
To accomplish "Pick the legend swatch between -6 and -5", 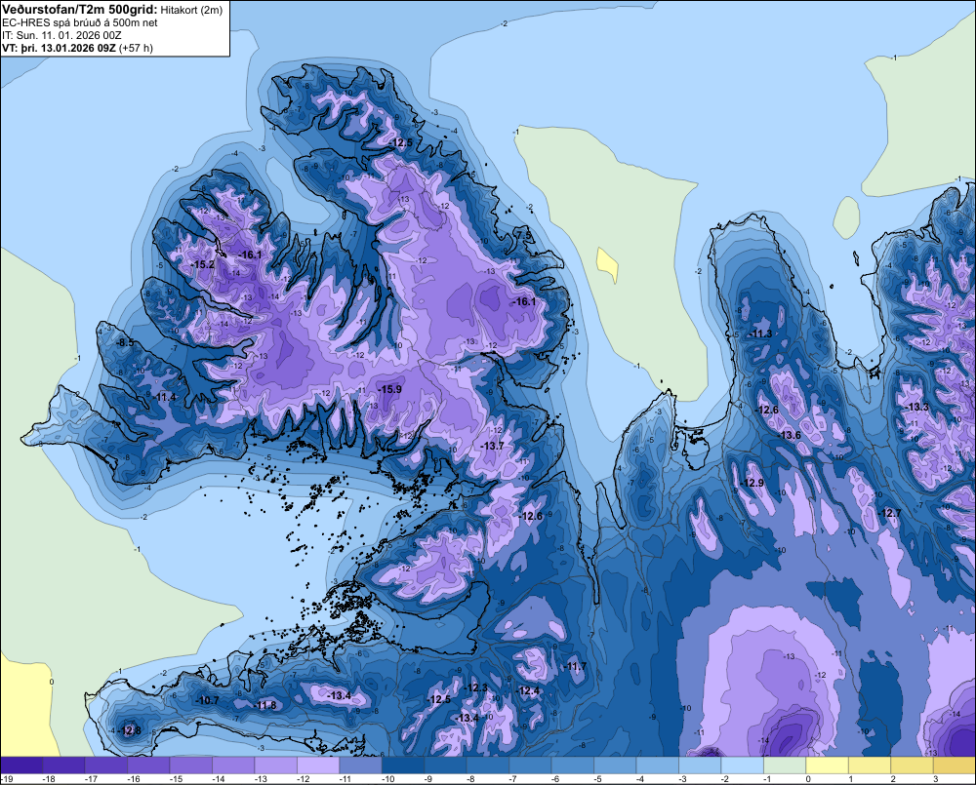I will point(573,765).
